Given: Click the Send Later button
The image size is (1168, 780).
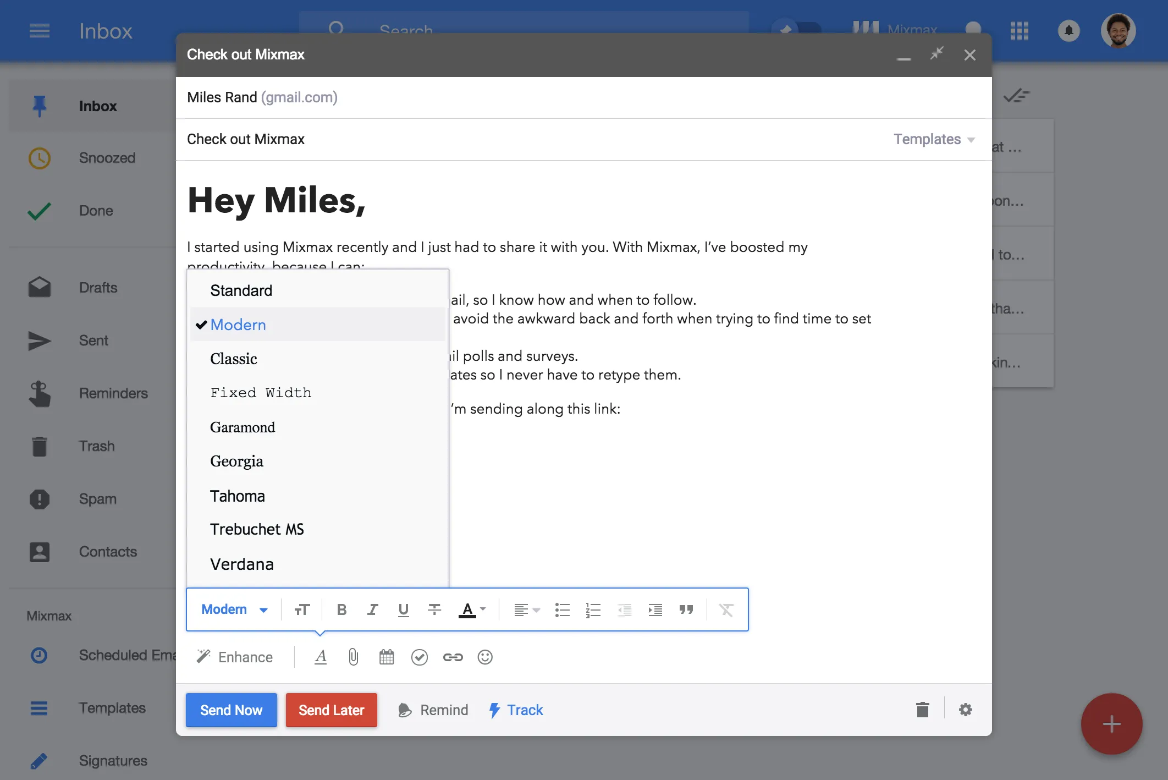Looking at the screenshot, I should [x=332, y=710].
